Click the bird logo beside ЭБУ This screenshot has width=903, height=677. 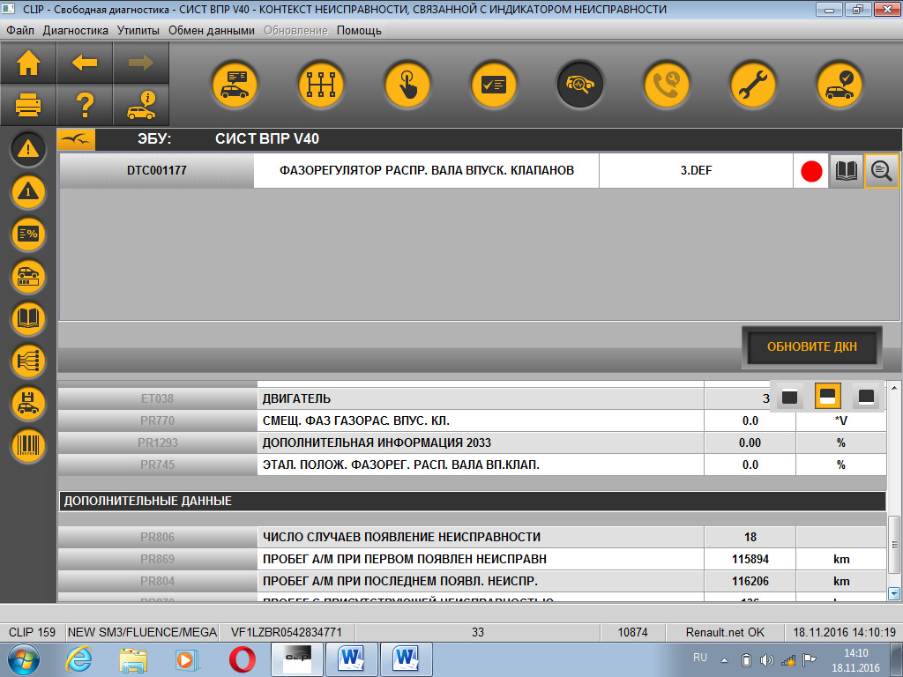coord(76,139)
